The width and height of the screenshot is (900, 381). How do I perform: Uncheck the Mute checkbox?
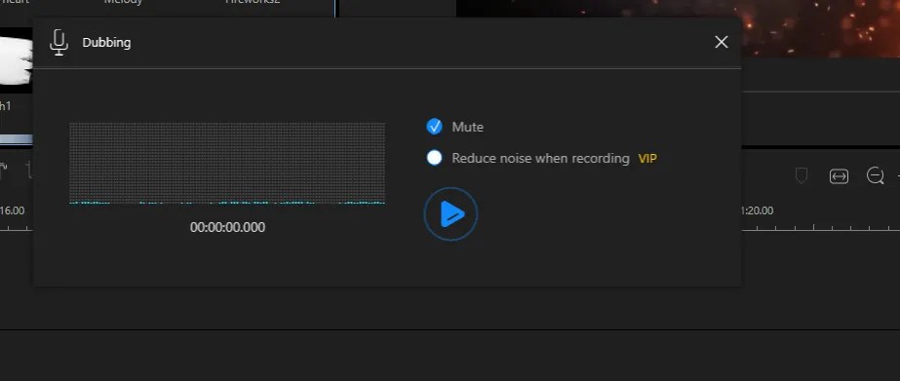[435, 127]
